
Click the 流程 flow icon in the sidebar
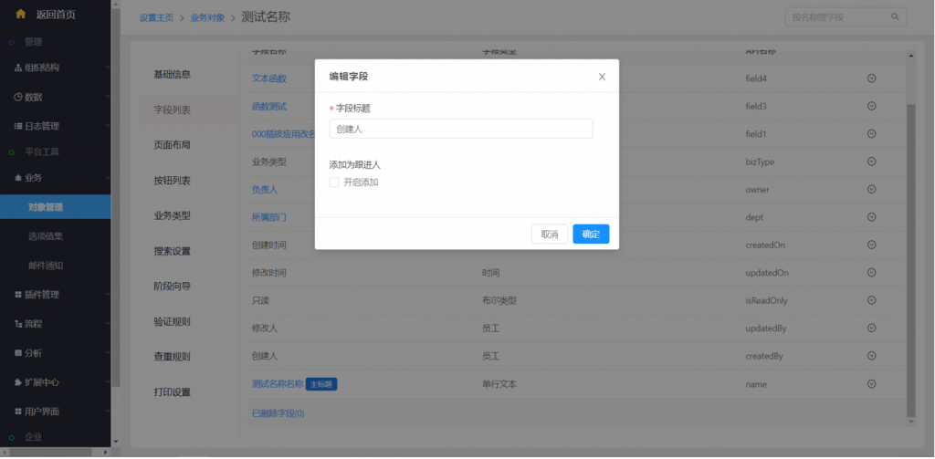[18, 324]
